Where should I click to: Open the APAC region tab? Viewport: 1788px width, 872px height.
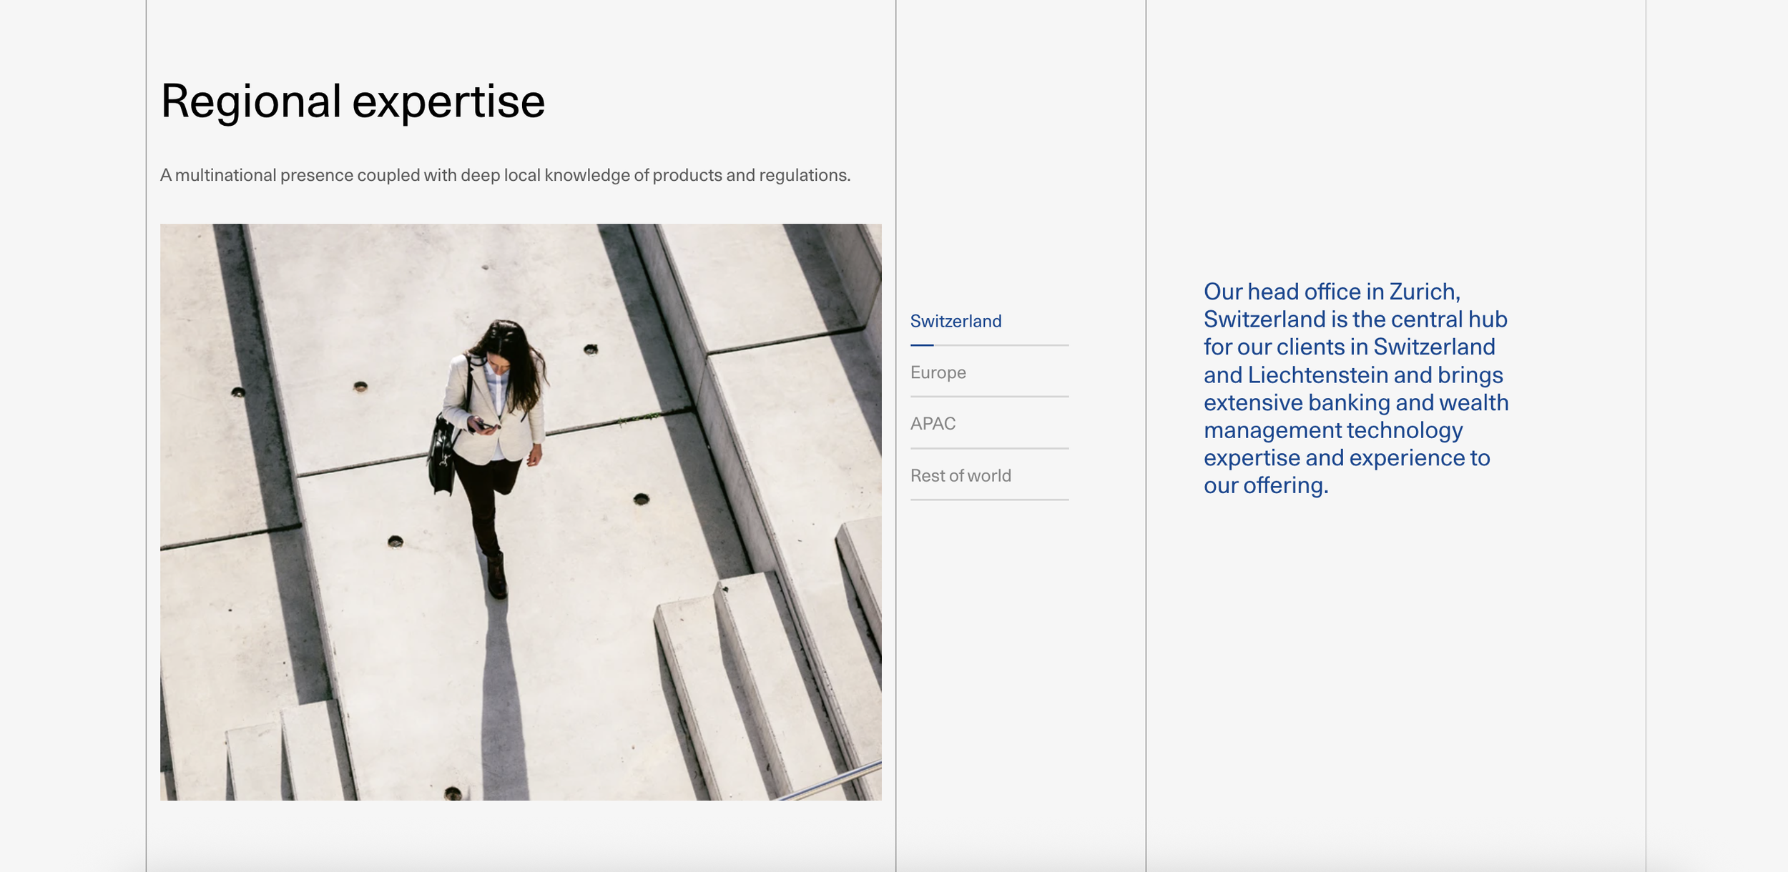pos(933,424)
